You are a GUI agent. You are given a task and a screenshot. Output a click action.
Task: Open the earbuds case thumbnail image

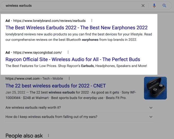[155, 88]
